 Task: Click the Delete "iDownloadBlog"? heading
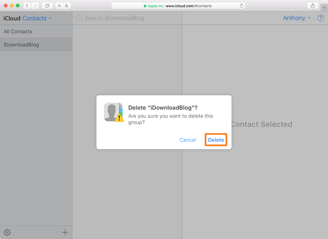tap(163, 108)
